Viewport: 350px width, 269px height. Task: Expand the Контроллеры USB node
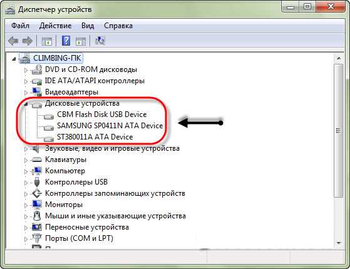(x=26, y=183)
